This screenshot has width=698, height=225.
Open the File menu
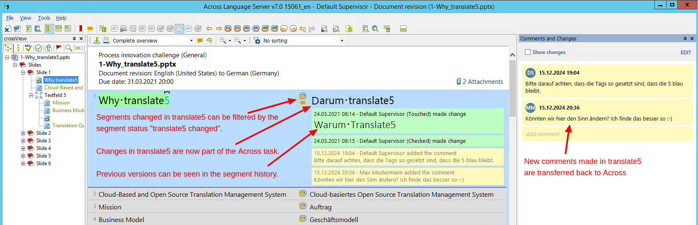pyautogui.click(x=10, y=18)
